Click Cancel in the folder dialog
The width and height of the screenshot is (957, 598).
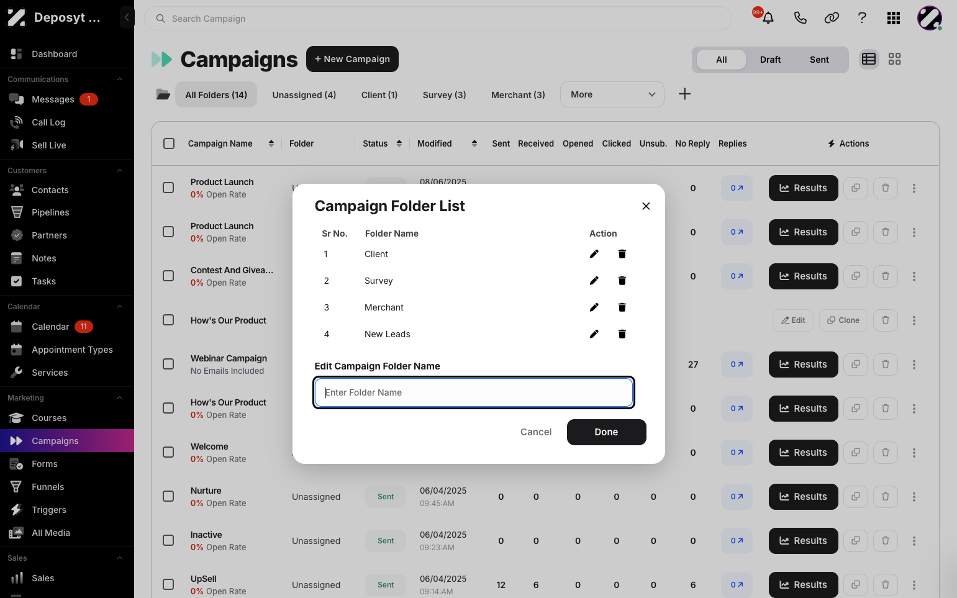536,432
